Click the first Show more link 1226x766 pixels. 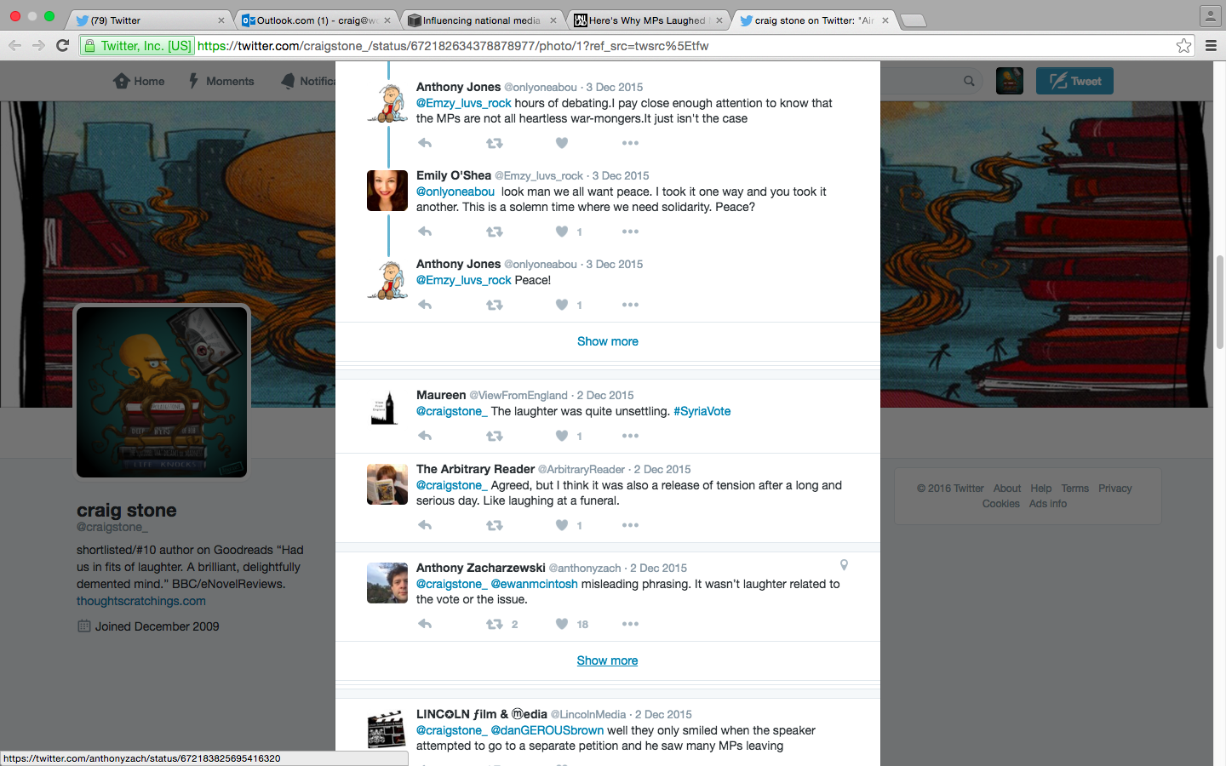point(608,341)
